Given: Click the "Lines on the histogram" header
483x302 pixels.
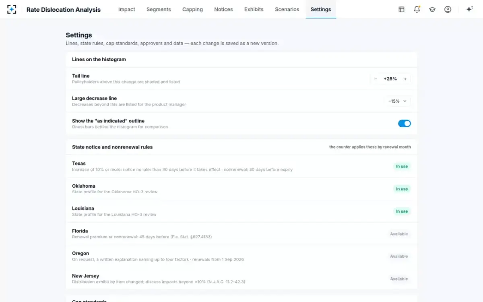Looking at the screenshot, I should tap(99, 59).
